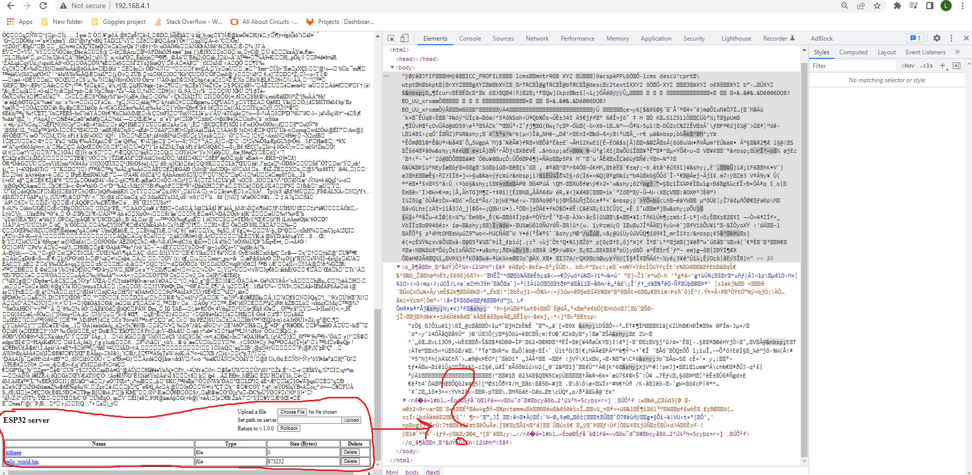Show more sidebar tabs via chevron
The width and height of the screenshot is (972, 475).
[x=957, y=52]
